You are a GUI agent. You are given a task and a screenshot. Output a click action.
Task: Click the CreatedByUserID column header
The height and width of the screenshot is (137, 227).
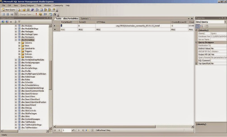pos(179,22)
